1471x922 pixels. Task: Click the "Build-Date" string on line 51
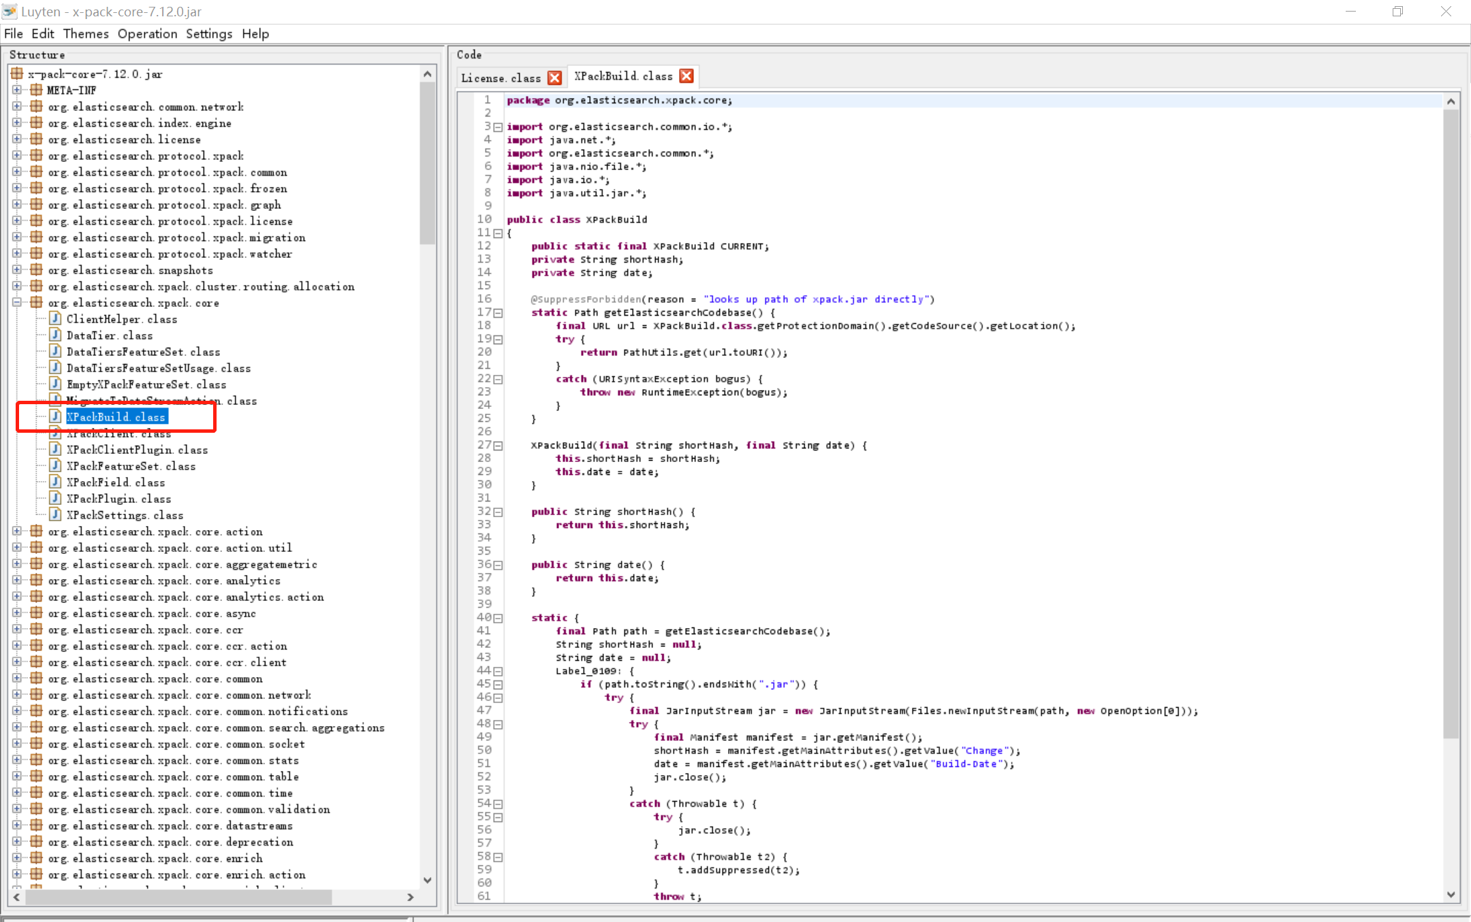tap(968, 764)
